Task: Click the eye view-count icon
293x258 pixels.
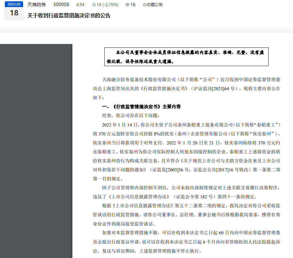Action: (x=127, y=4)
